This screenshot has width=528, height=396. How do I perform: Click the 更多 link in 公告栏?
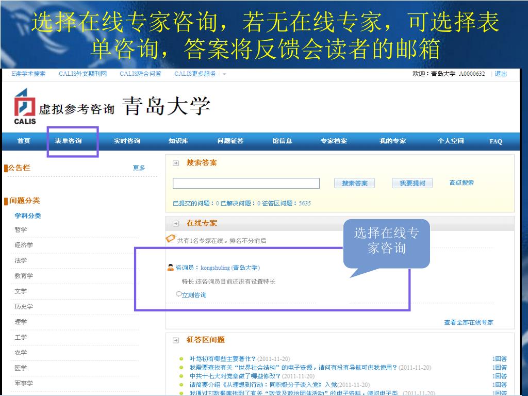pos(139,168)
